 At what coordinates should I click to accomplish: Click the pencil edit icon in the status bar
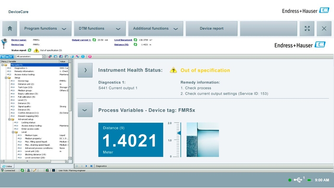coord(35,170)
